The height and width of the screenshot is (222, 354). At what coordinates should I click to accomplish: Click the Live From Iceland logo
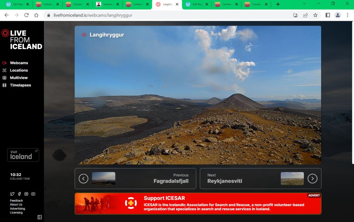[x=21, y=39]
